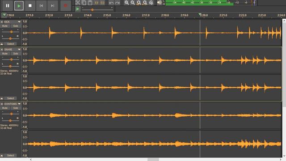Copy the selected audio
The image size is (286, 161).
click(x=84, y=3)
